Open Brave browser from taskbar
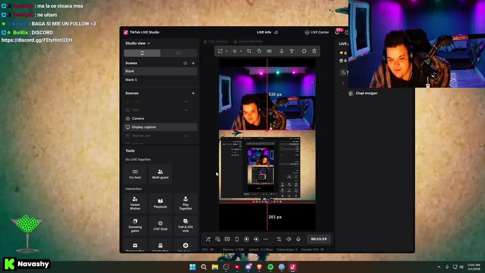 coord(259,267)
